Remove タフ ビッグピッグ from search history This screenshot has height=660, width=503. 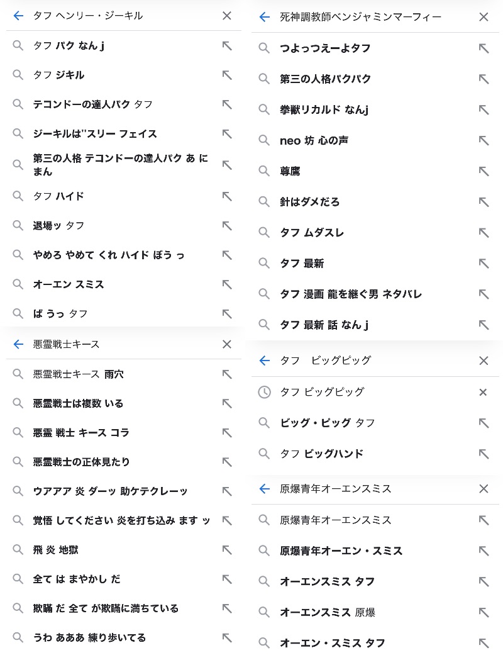[x=483, y=392]
